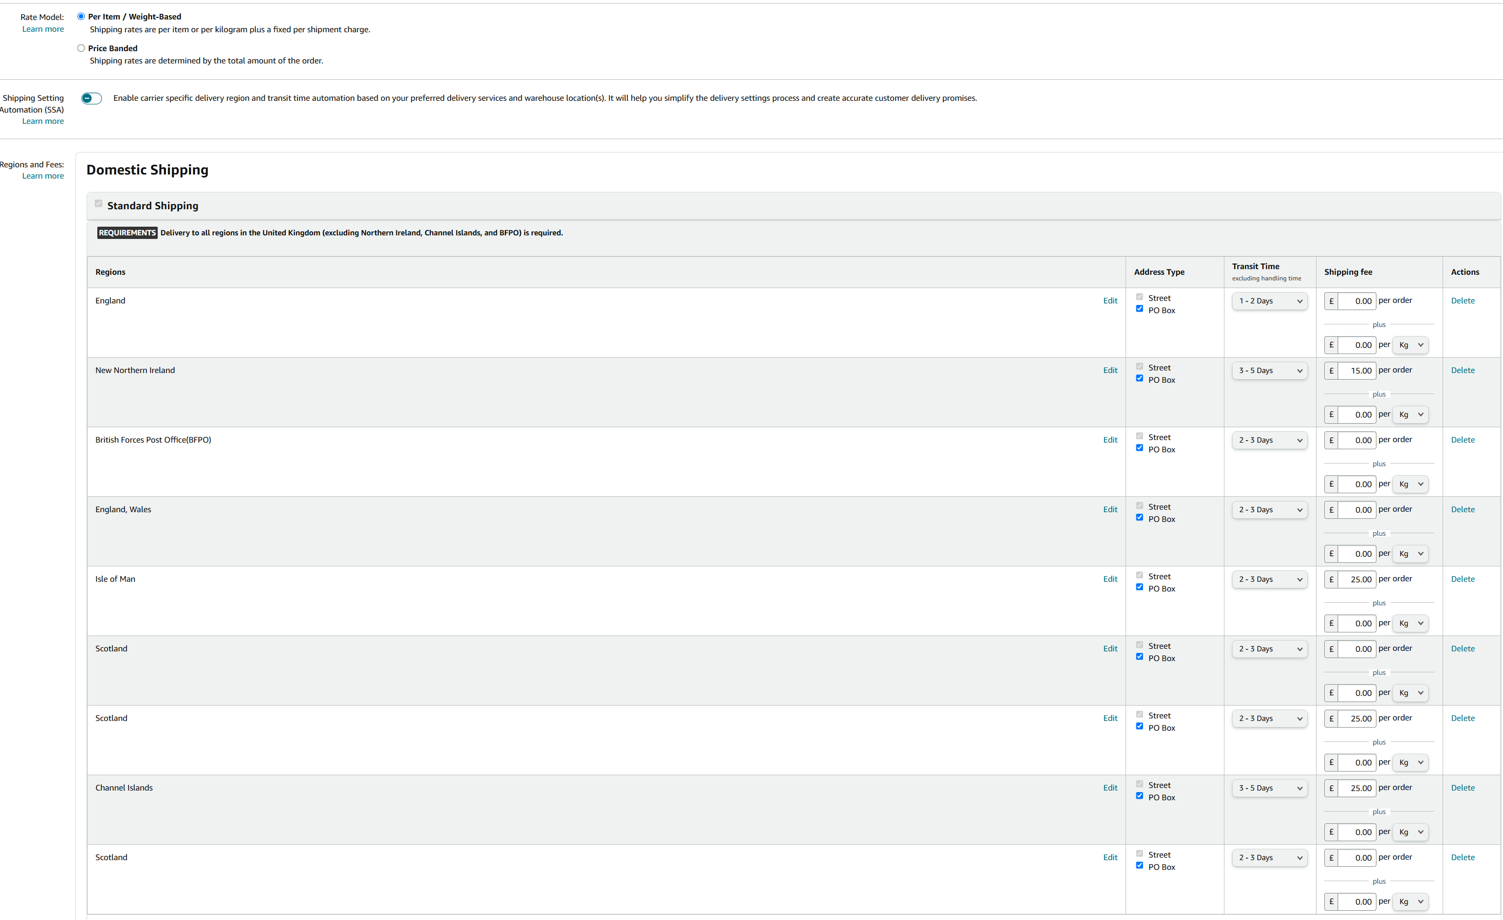
Task: Toggle Shipping Setting Automation switch
Action: click(92, 98)
